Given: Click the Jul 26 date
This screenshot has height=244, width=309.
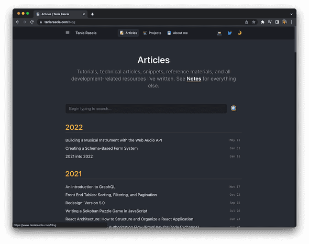Looking at the screenshot, I should 235,211.
